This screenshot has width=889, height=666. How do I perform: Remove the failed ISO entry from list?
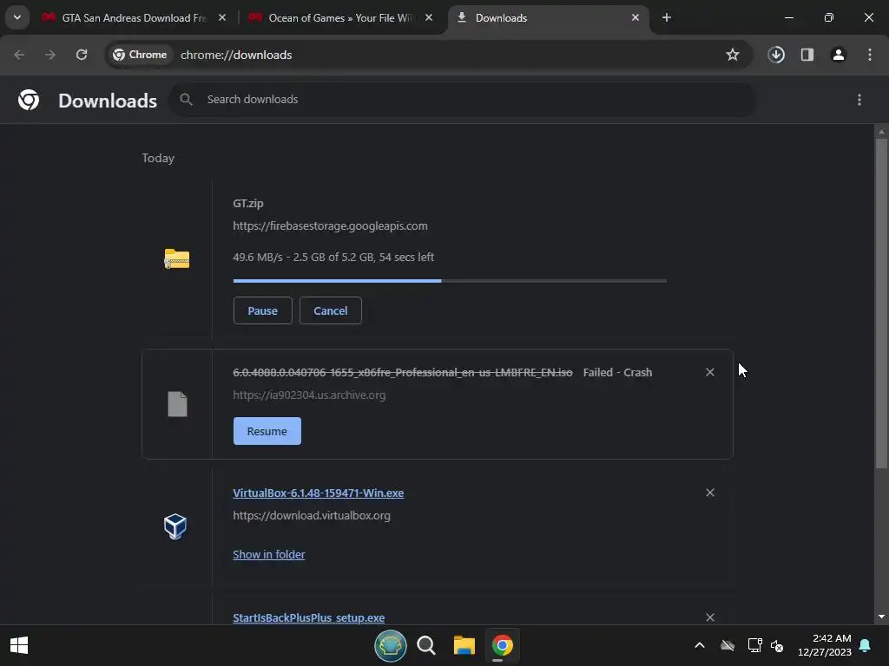(710, 372)
